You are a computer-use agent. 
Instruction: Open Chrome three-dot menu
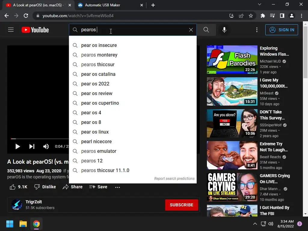point(301,16)
